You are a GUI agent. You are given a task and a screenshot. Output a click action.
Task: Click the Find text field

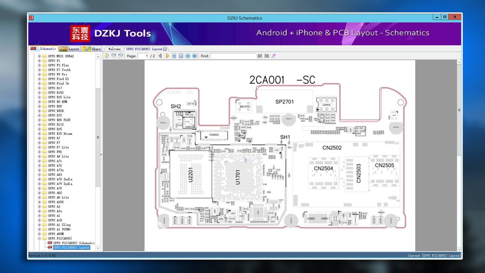coord(233,56)
